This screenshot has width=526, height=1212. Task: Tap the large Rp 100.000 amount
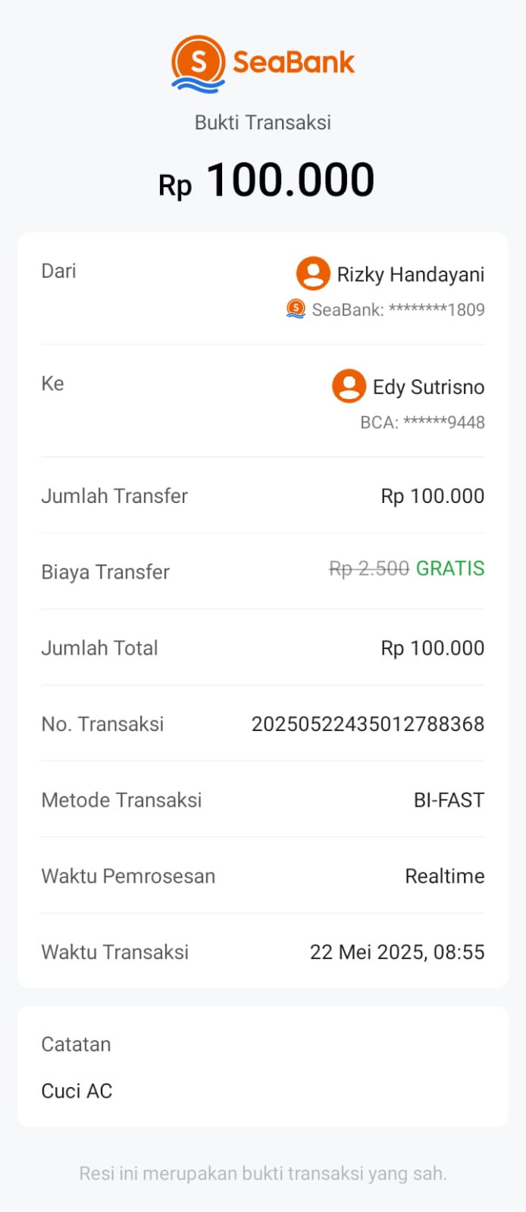point(266,180)
